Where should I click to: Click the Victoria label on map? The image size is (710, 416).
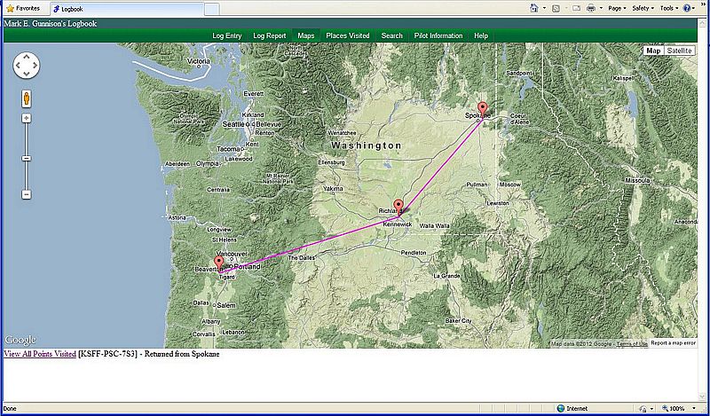tap(198, 61)
